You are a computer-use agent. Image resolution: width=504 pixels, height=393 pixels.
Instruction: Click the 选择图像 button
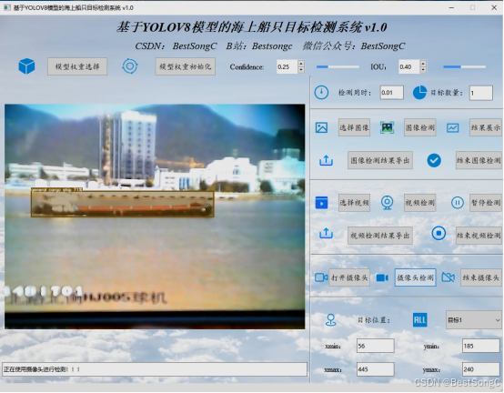click(x=354, y=127)
